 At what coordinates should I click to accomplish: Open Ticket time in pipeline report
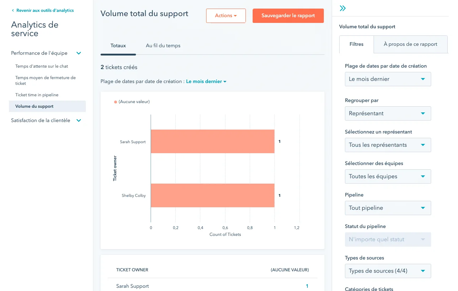click(x=37, y=95)
